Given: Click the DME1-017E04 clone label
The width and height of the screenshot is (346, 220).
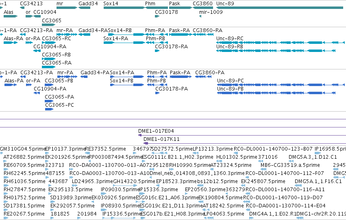Looking at the screenshot, I should [156, 131].
